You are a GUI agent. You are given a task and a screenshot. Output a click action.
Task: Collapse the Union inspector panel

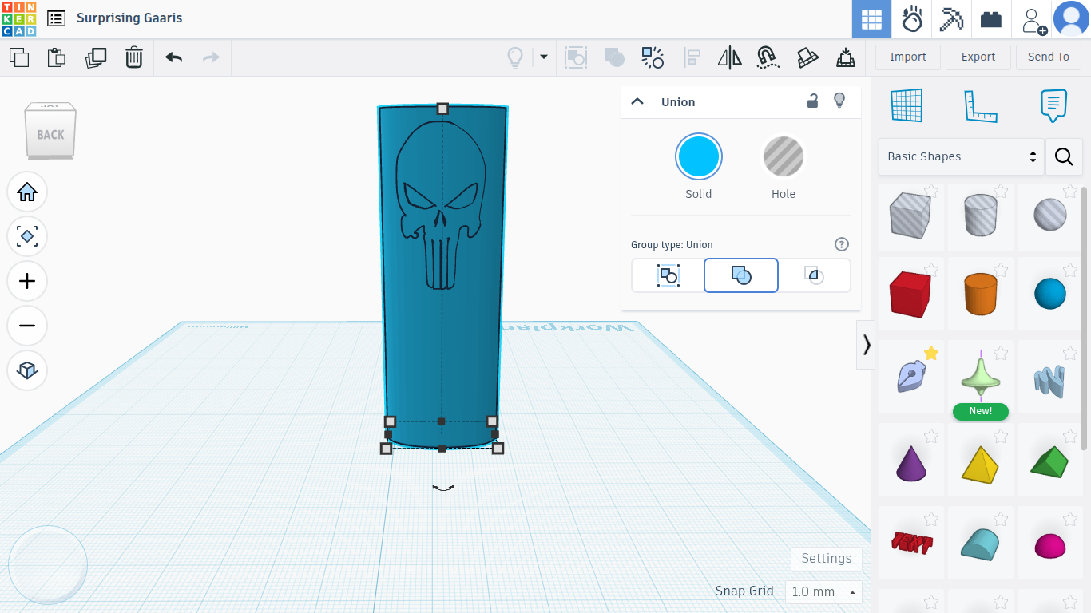[637, 101]
